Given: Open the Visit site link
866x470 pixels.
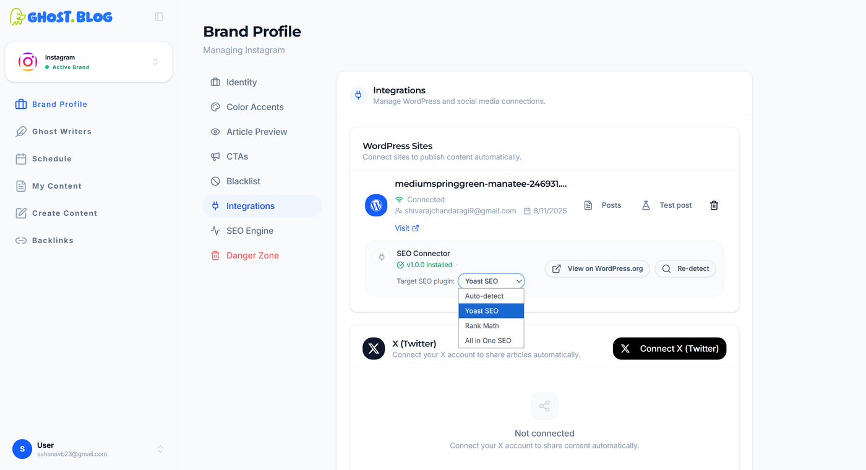Looking at the screenshot, I should click(407, 228).
